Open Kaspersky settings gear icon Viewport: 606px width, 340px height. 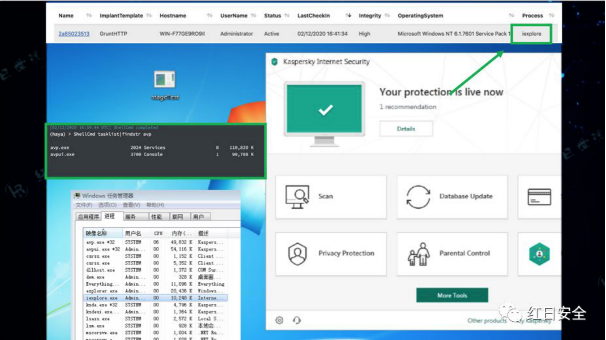click(x=279, y=320)
